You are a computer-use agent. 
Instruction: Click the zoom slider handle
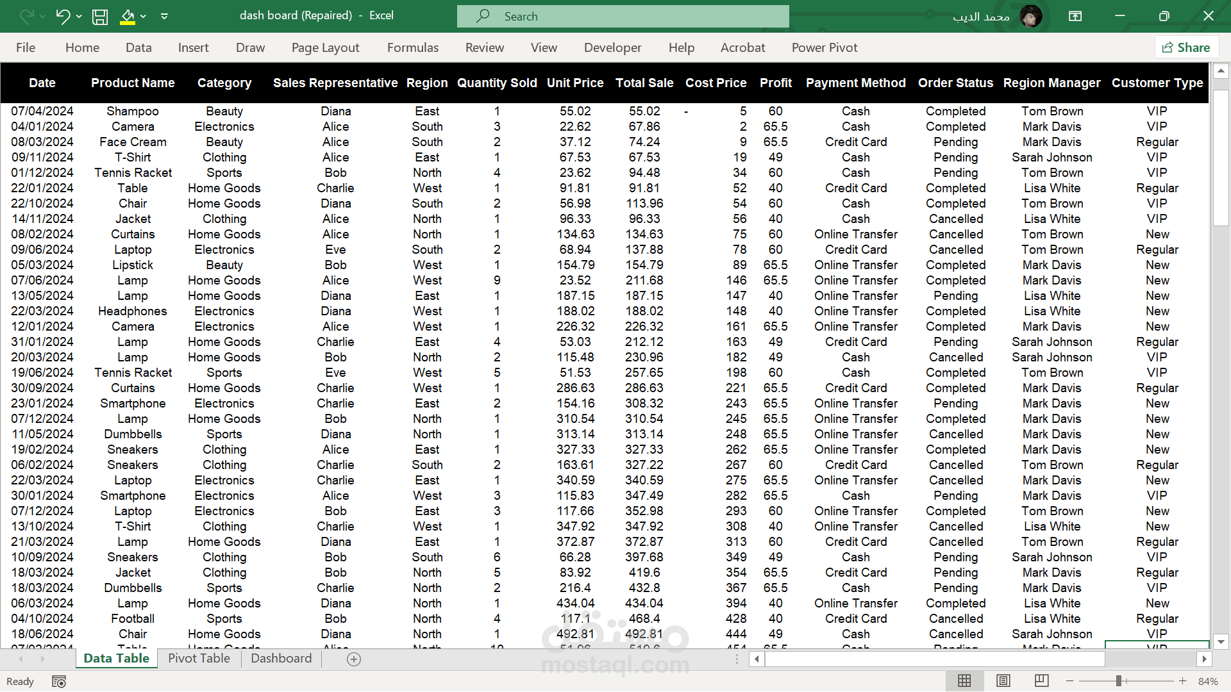[x=1118, y=681]
